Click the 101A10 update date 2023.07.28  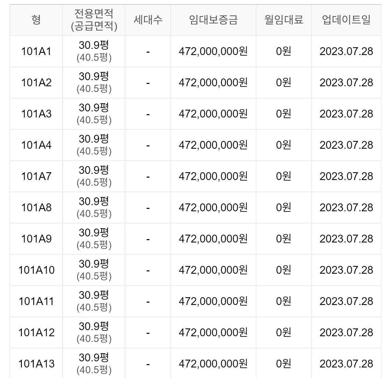pyautogui.click(x=346, y=270)
